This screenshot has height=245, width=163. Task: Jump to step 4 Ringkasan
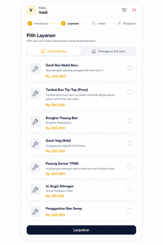click(127, 23)
